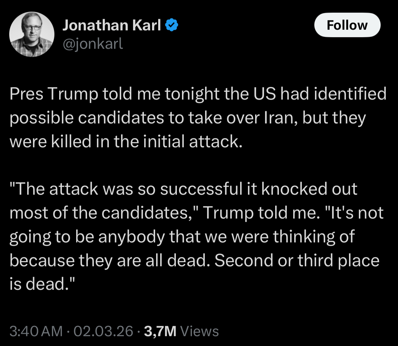Screen dimensions: 398x346
Task: Open the 3,7M view count
Action: pyautogui.click(x=160, y=331)
